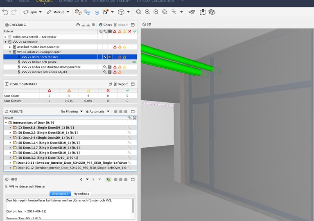This screenshot has height=221, width=314.
Task: Collapse the VVS vs Aktitektur ruleset
Action: [5, 42]
